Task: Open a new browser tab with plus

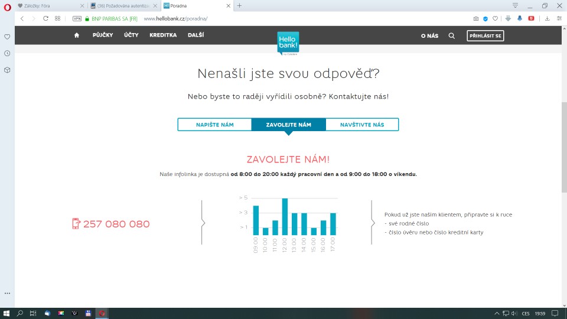Action: click(x=239, y=5)
